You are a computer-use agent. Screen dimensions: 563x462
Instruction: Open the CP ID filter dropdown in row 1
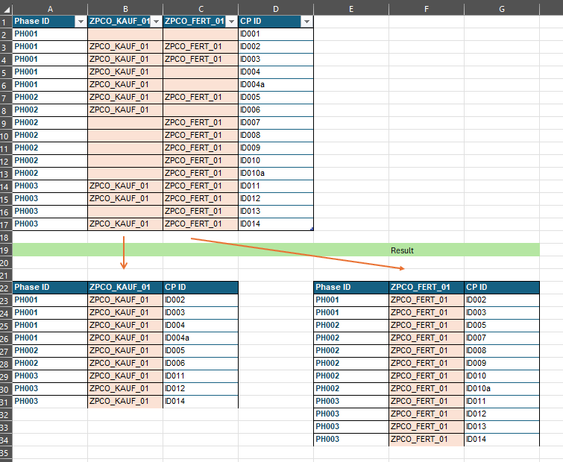click(306, 22)
